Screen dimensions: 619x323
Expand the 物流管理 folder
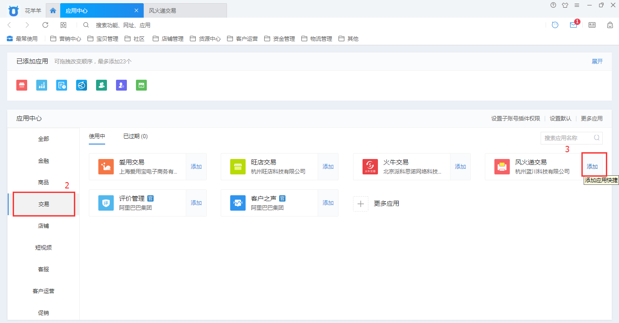pyautogui.click(x=317, y=39)
